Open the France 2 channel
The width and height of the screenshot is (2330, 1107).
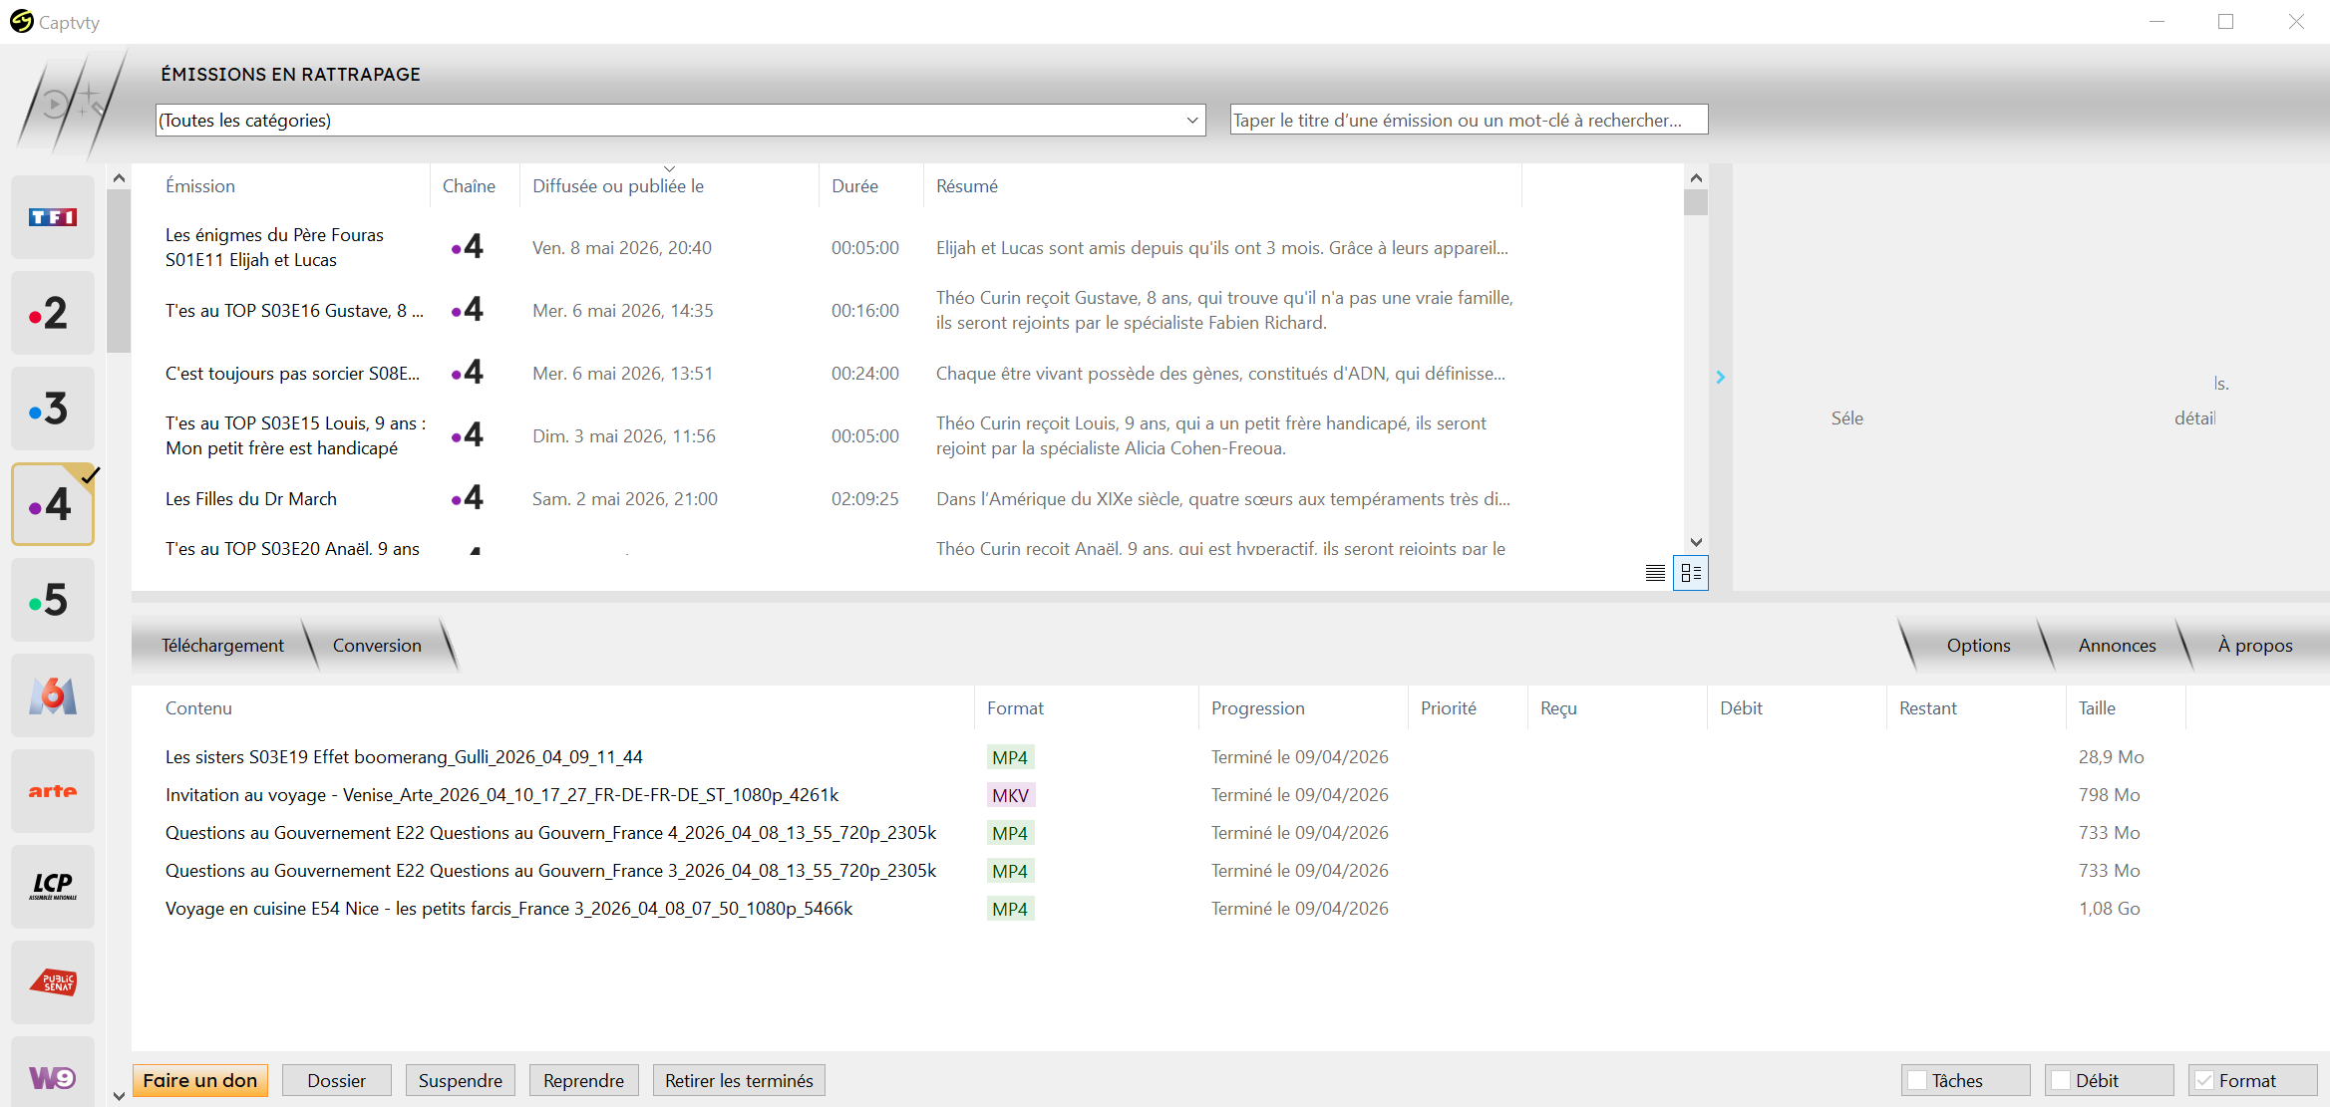pyautogui.click(x=53, y=313)
